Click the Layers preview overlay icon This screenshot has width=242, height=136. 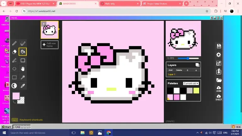pos(197,65)
